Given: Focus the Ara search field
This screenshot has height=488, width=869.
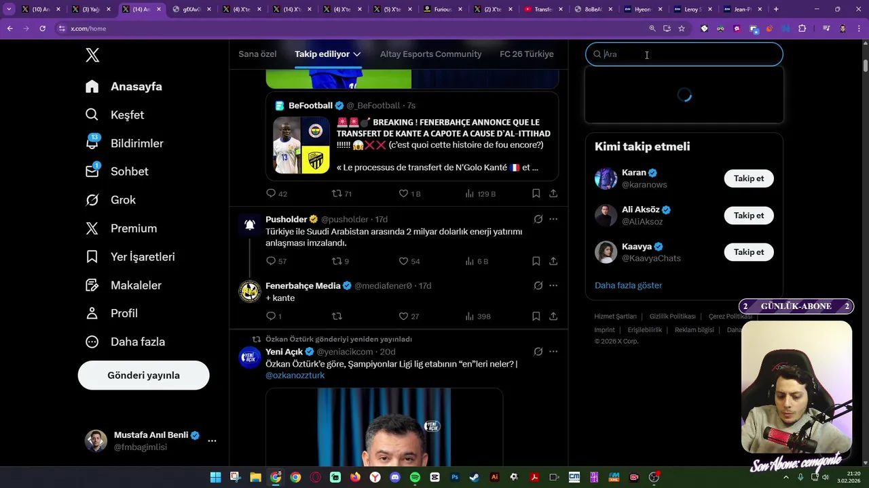Looking at the screenshot, I should click(684, 54).
